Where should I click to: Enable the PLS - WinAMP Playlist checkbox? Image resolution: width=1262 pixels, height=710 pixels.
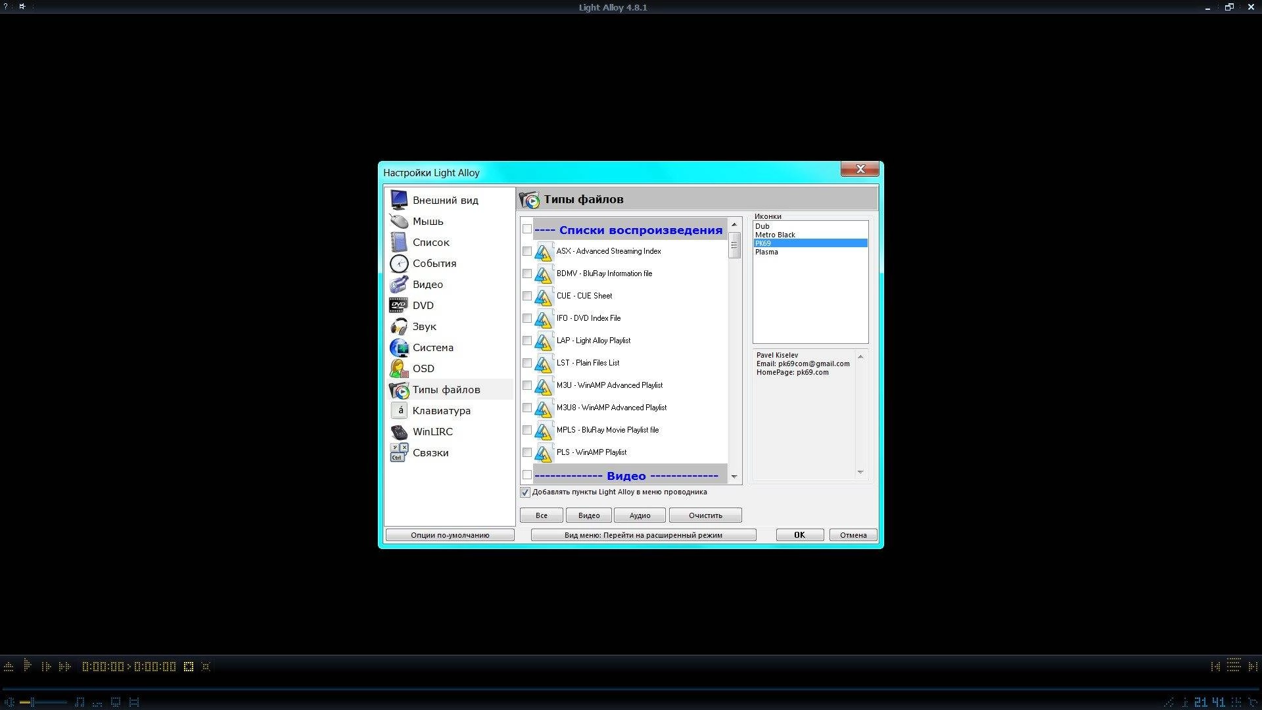tap(527, 452)
